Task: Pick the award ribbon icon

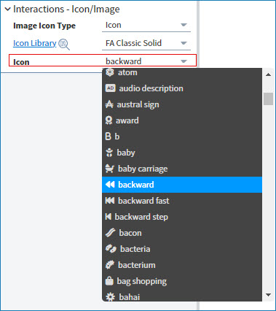Action: click(109, 120)
